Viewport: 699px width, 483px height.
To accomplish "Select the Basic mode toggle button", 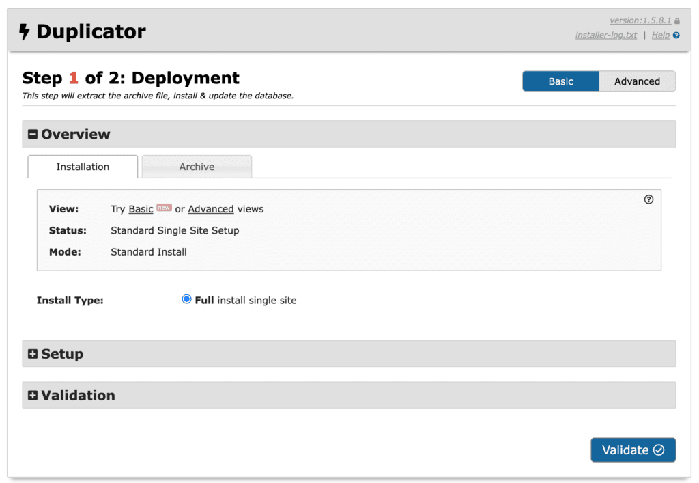I will (x=560, y=81).
